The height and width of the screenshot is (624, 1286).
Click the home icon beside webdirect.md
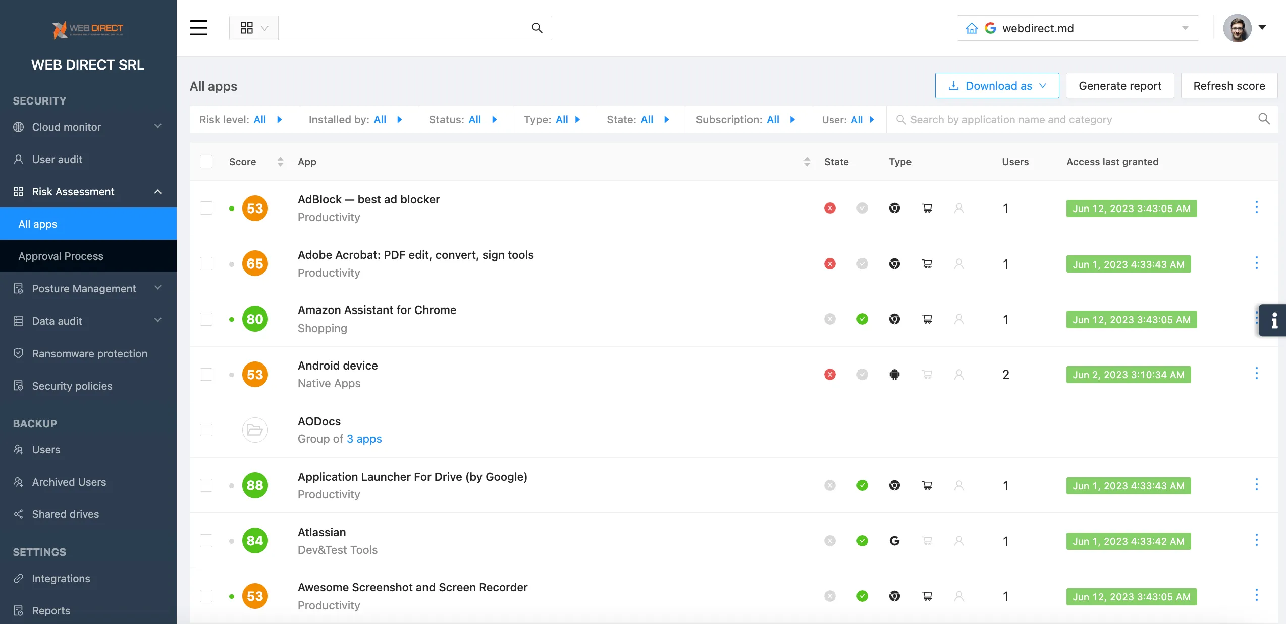972,28
